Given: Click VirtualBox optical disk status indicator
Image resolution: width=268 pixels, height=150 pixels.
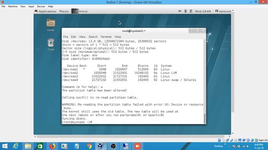Looking at the screenshot, I should tap(223, 140).
